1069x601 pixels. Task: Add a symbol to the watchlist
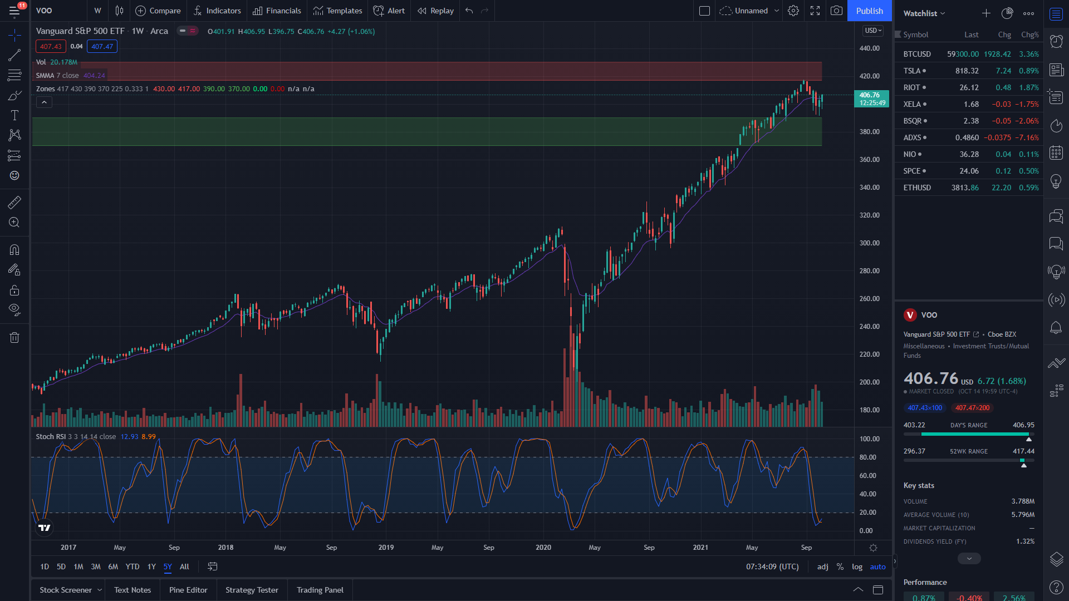point(986,13)
